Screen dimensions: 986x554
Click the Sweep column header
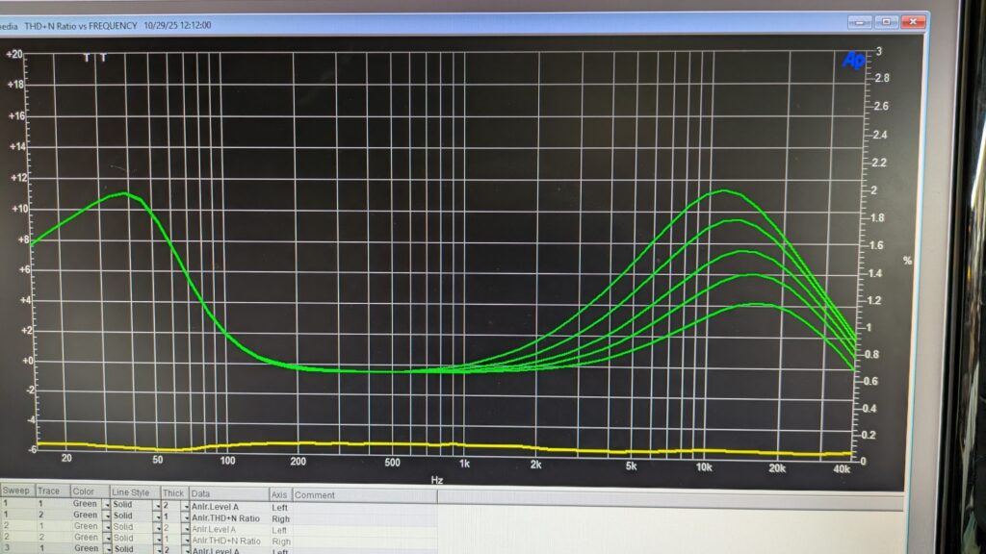pyautogui.click(x=17, y=494)
